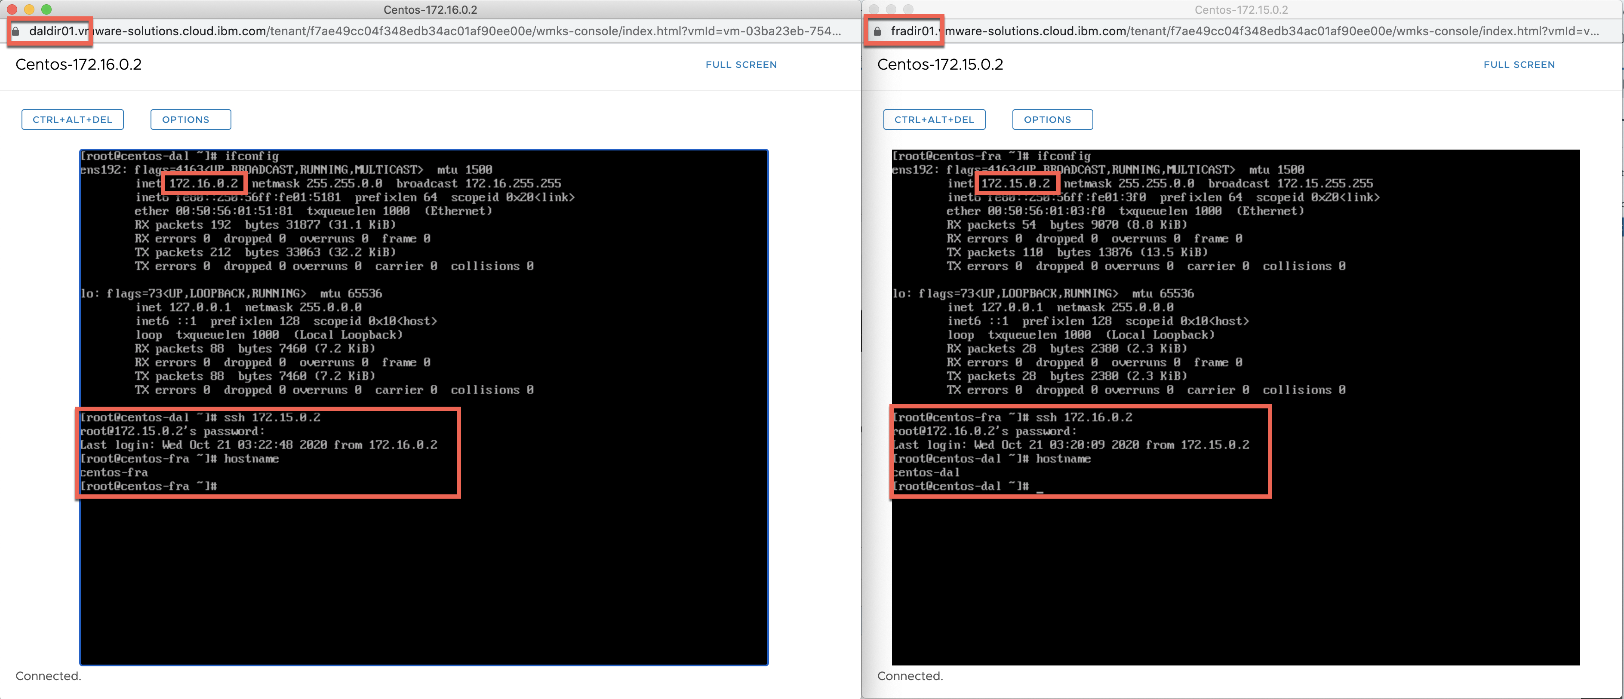Click leftmost gray window button of Centos-172.15.0.2

pos(874,9)
